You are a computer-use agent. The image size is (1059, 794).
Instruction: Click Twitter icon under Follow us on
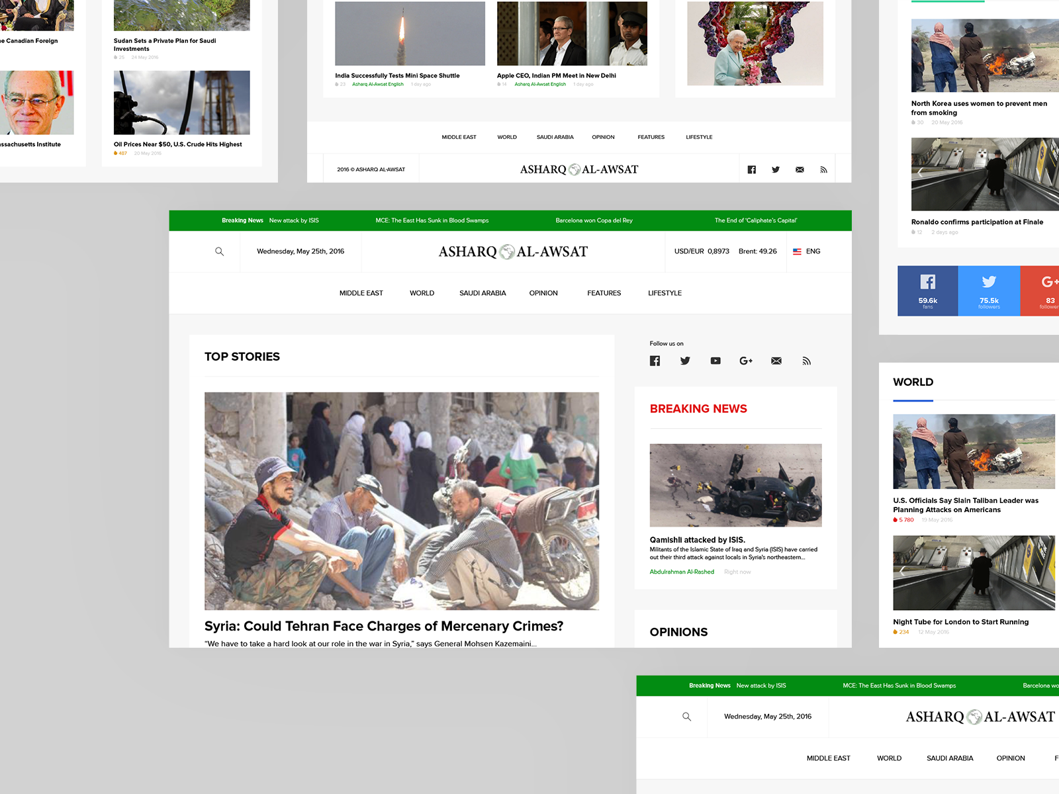685,361
